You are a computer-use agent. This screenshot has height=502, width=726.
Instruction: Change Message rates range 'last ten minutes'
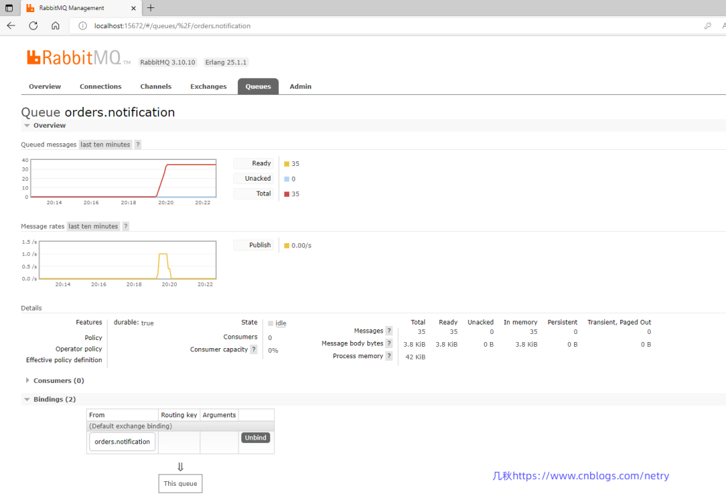(x=93, y=226)
